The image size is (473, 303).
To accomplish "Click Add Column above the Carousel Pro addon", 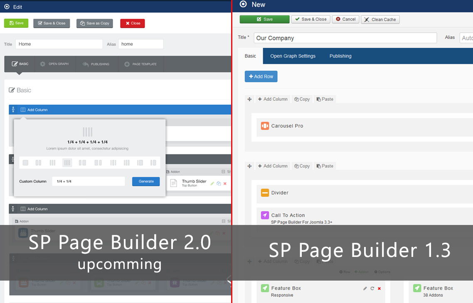I will [273, 99].
